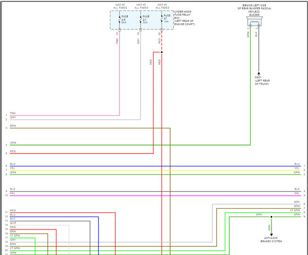Image resolution: width=308 pixels, height=255 pixels.
Task: Select 'HOT AT ALL TIMES' above Fuse 2-1
Action: 141,6
